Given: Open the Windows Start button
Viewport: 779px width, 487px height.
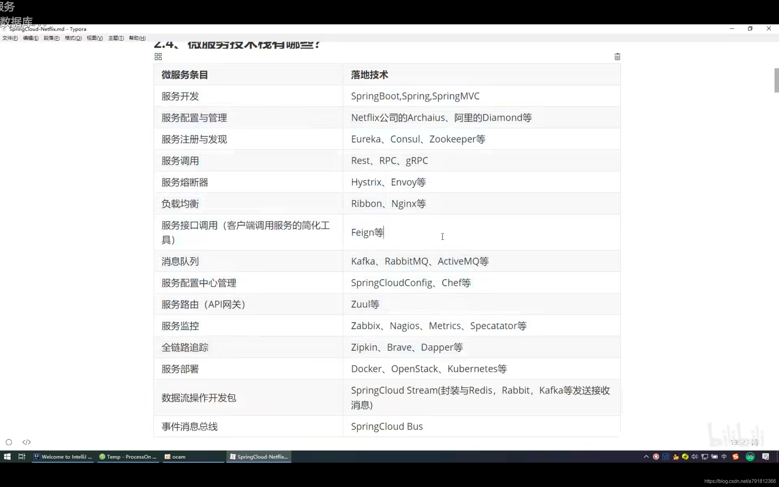Looking at the screenshot, I should (7, 456).
